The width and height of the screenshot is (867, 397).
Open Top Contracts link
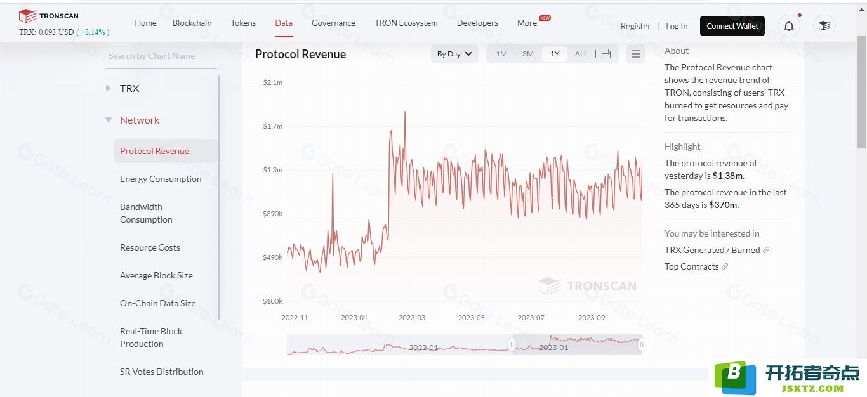click(692, 266)
